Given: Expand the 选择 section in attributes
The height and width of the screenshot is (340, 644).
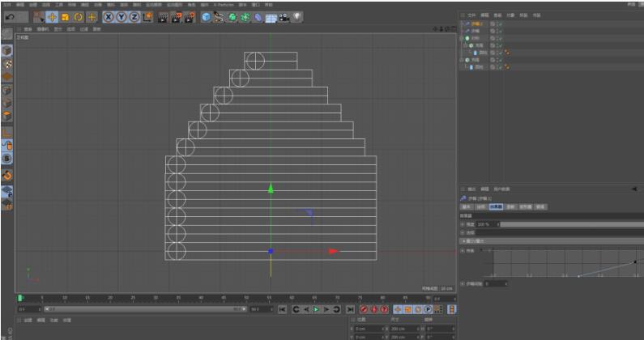Looking at the screenshot, I should pos(463,232).
